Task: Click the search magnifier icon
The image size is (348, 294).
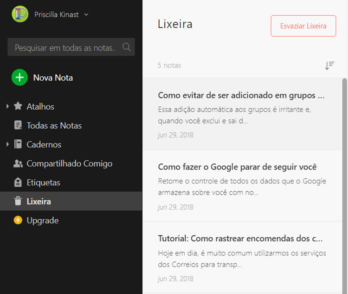Action: 126,47
